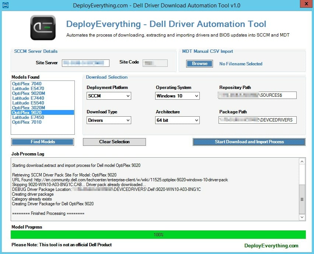The height and width of the screenshot is (254, 314).
Task: Click the log scrollbar up arrow
Action: pos(302,161)
